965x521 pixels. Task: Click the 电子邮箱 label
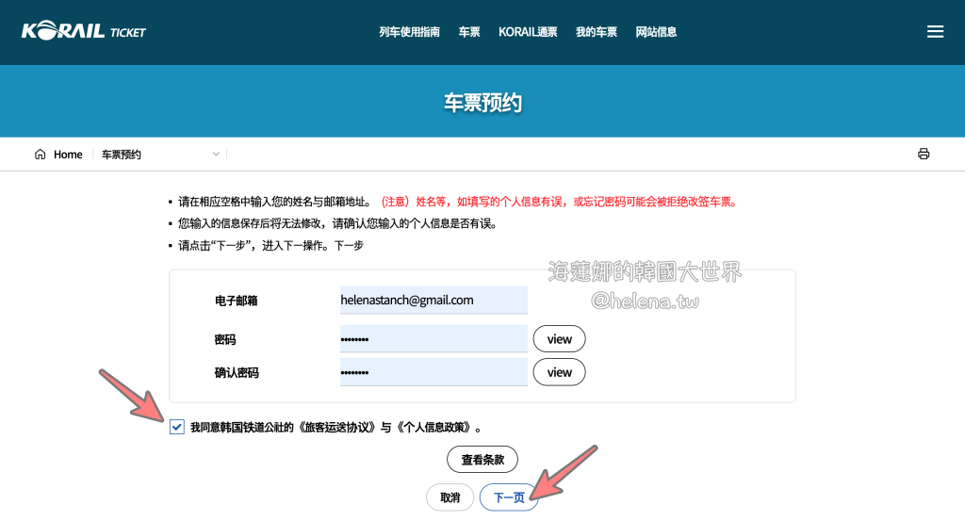point(236,301)
